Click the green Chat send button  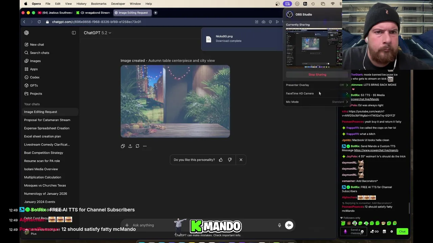(402, 232)
